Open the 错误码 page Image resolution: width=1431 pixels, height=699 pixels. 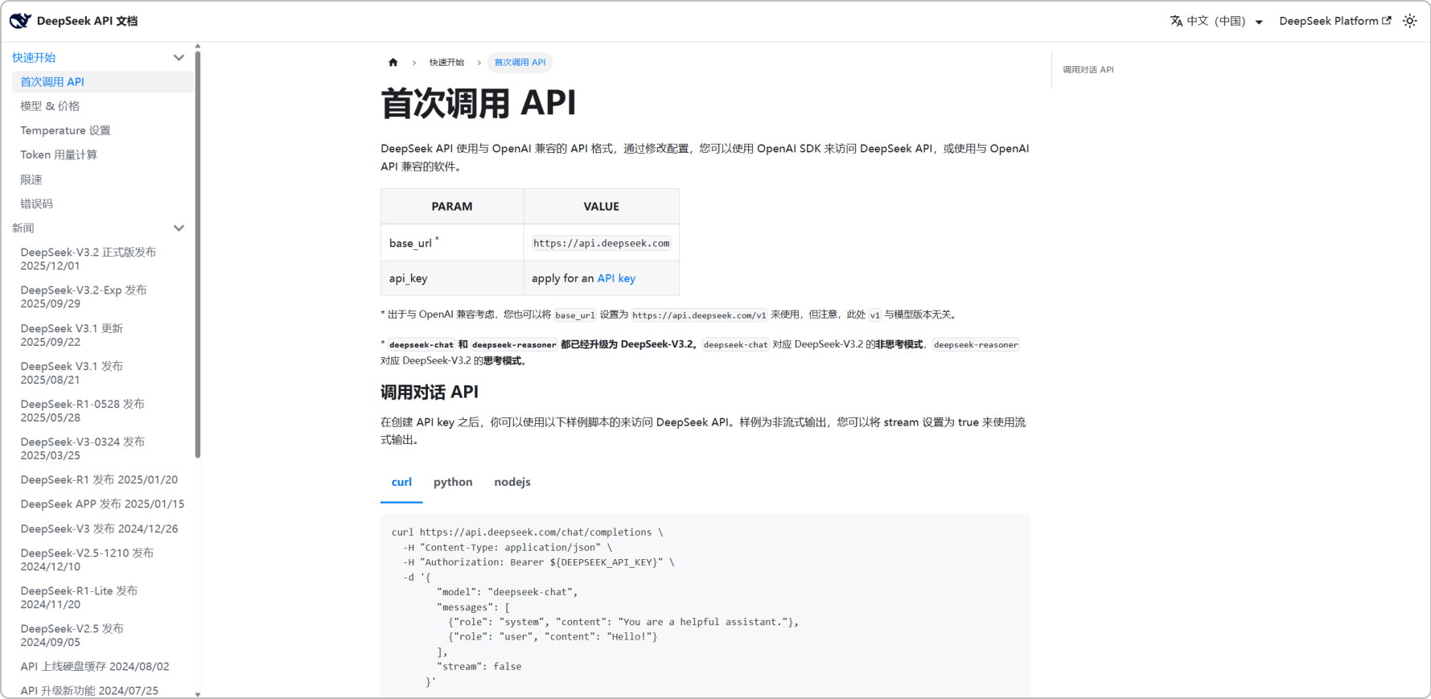click(36, 204)
